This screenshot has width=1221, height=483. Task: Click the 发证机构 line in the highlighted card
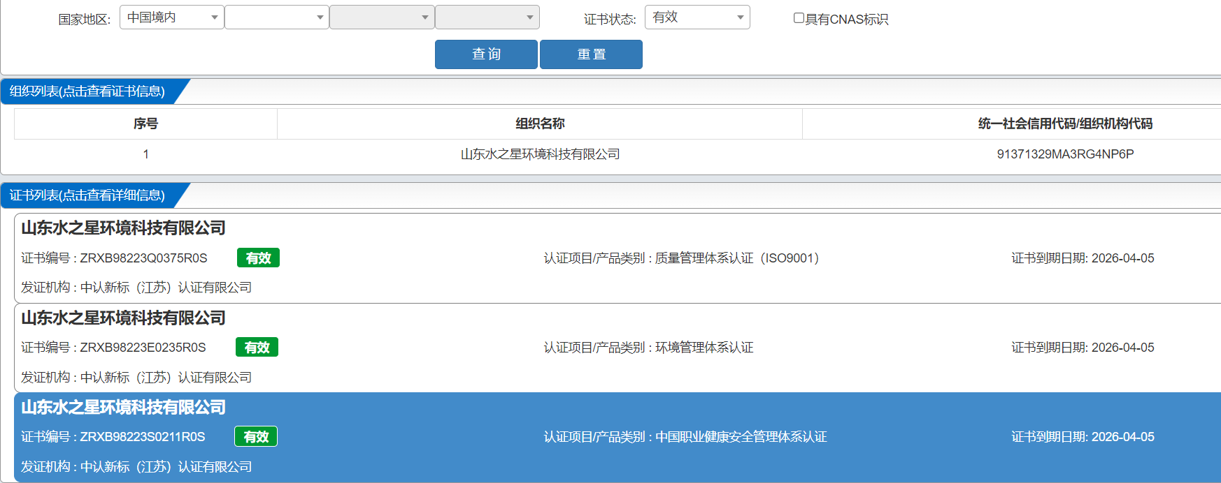[136, 467]
